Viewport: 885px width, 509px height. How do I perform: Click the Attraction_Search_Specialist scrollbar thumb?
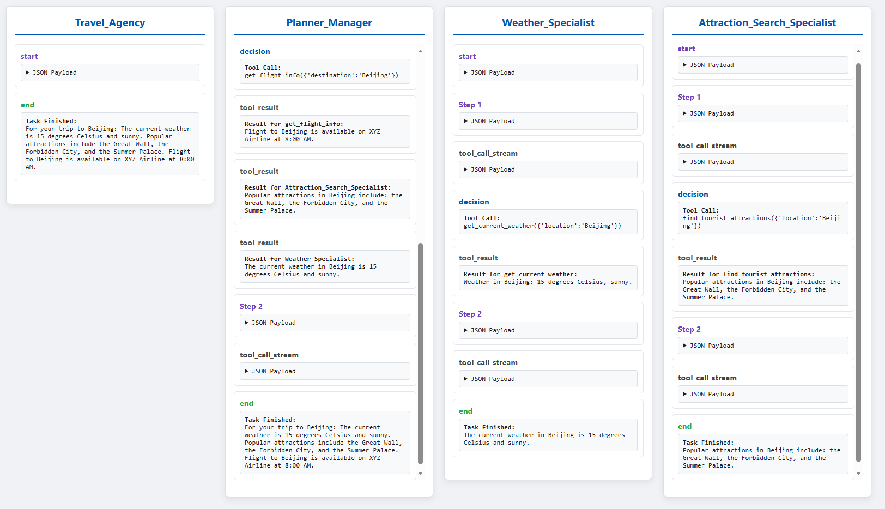tap(858, 263)
